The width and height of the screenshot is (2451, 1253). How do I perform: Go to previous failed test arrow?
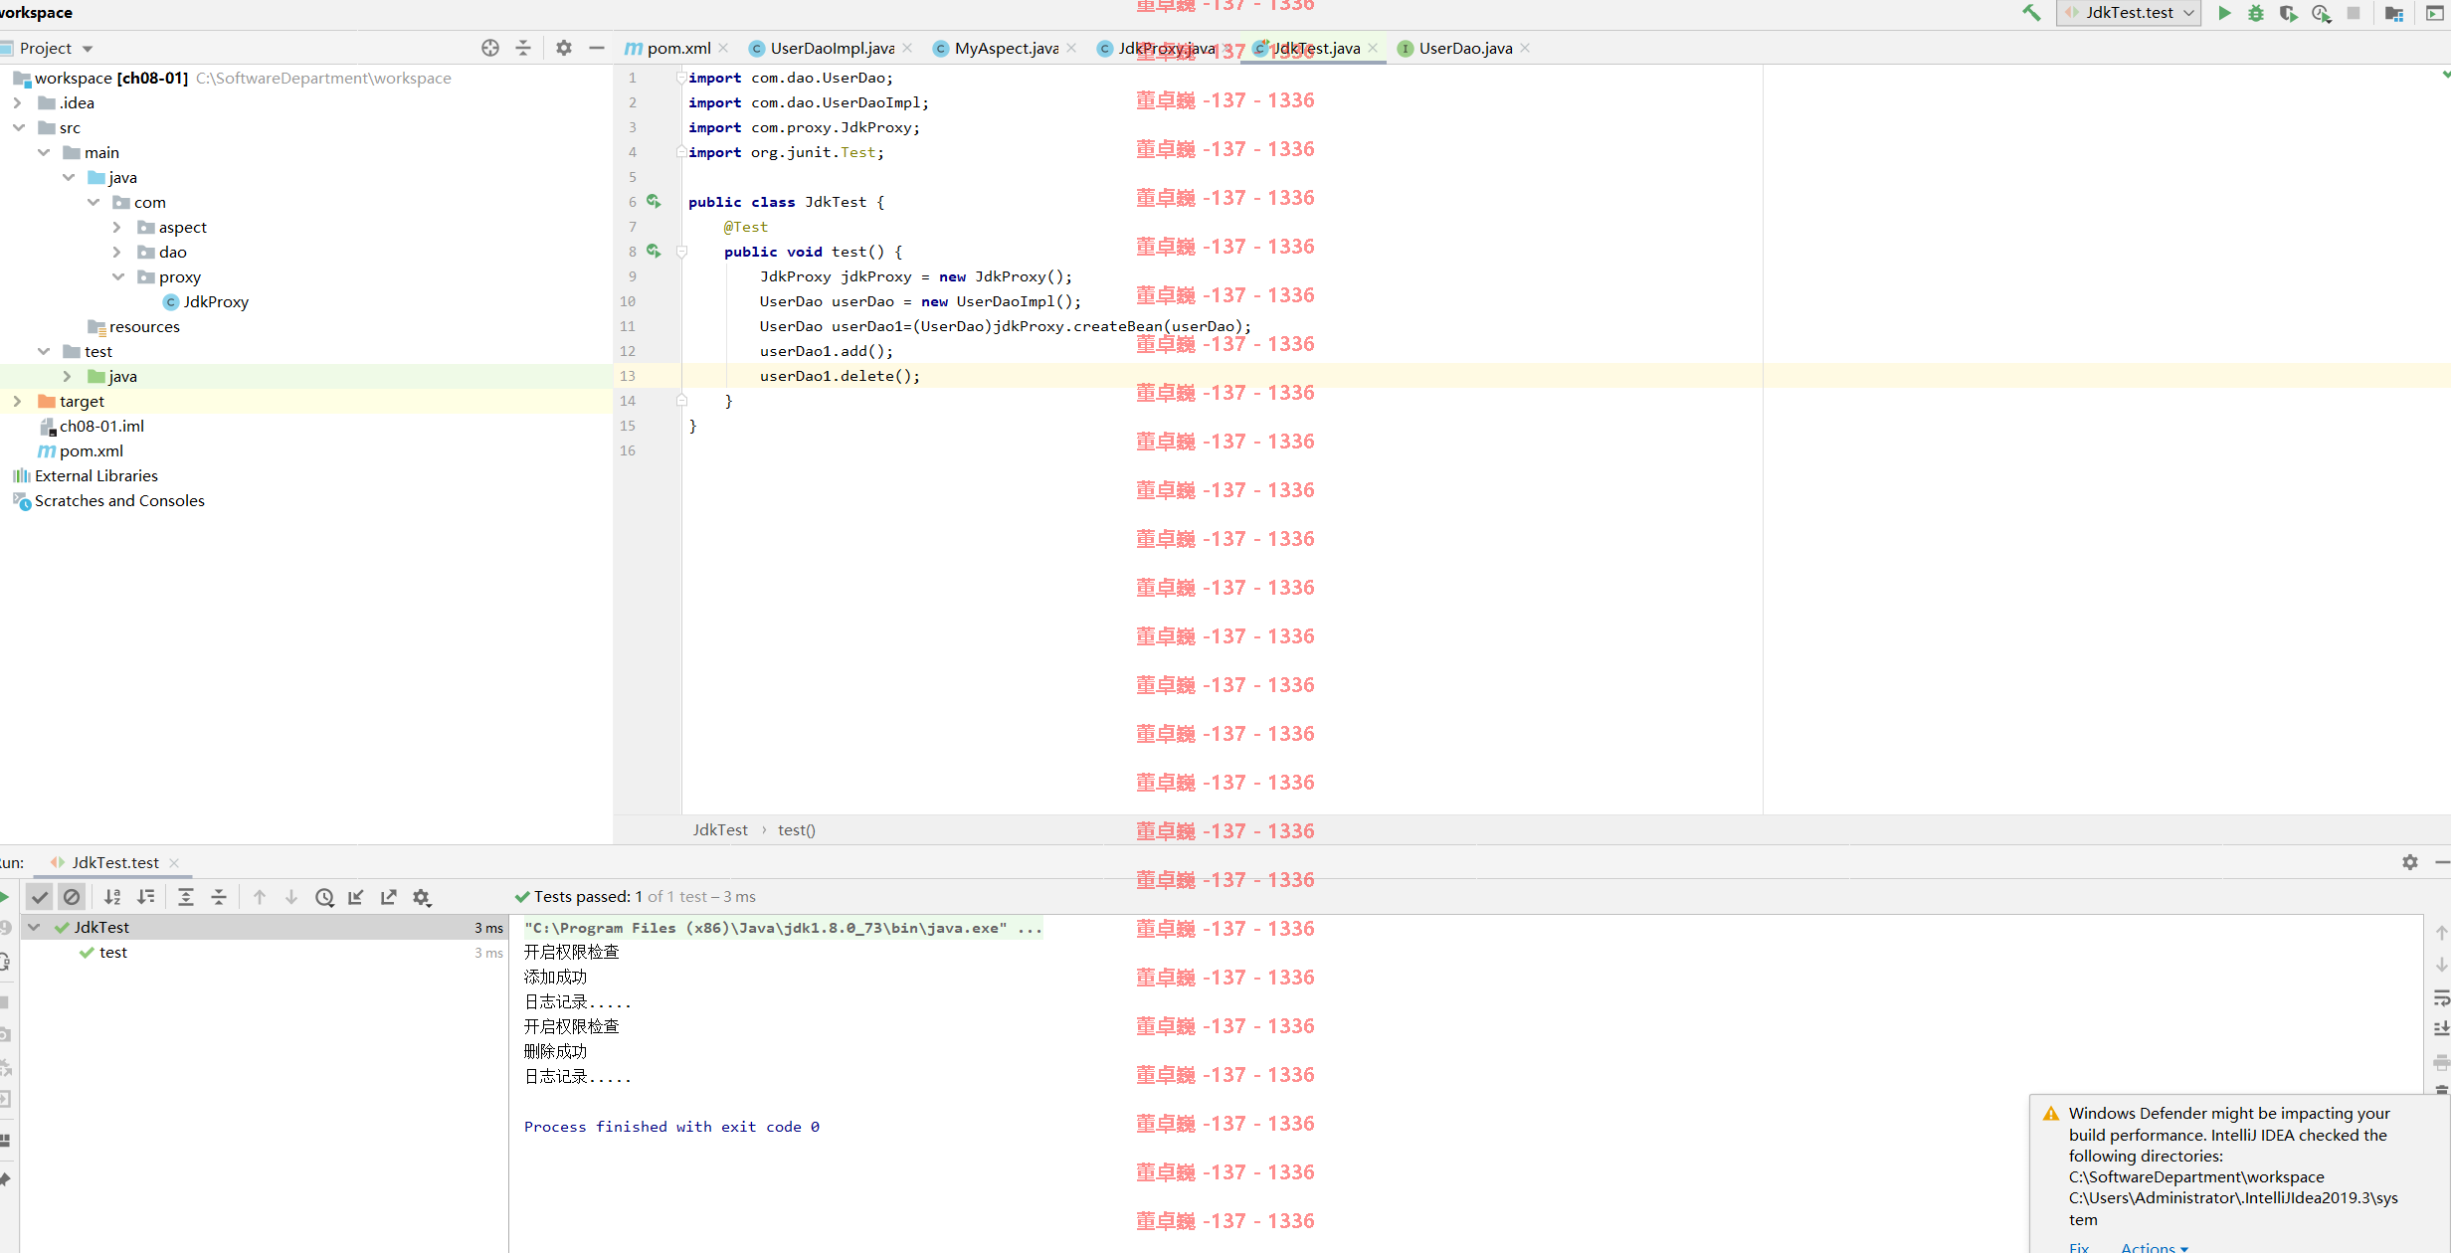(x=260, y=897)
